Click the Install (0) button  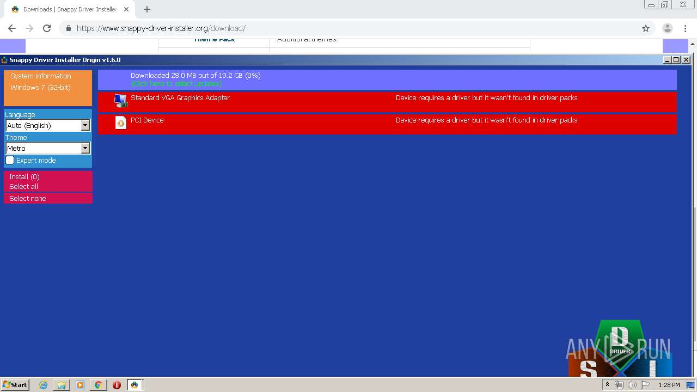pos(48,176)
